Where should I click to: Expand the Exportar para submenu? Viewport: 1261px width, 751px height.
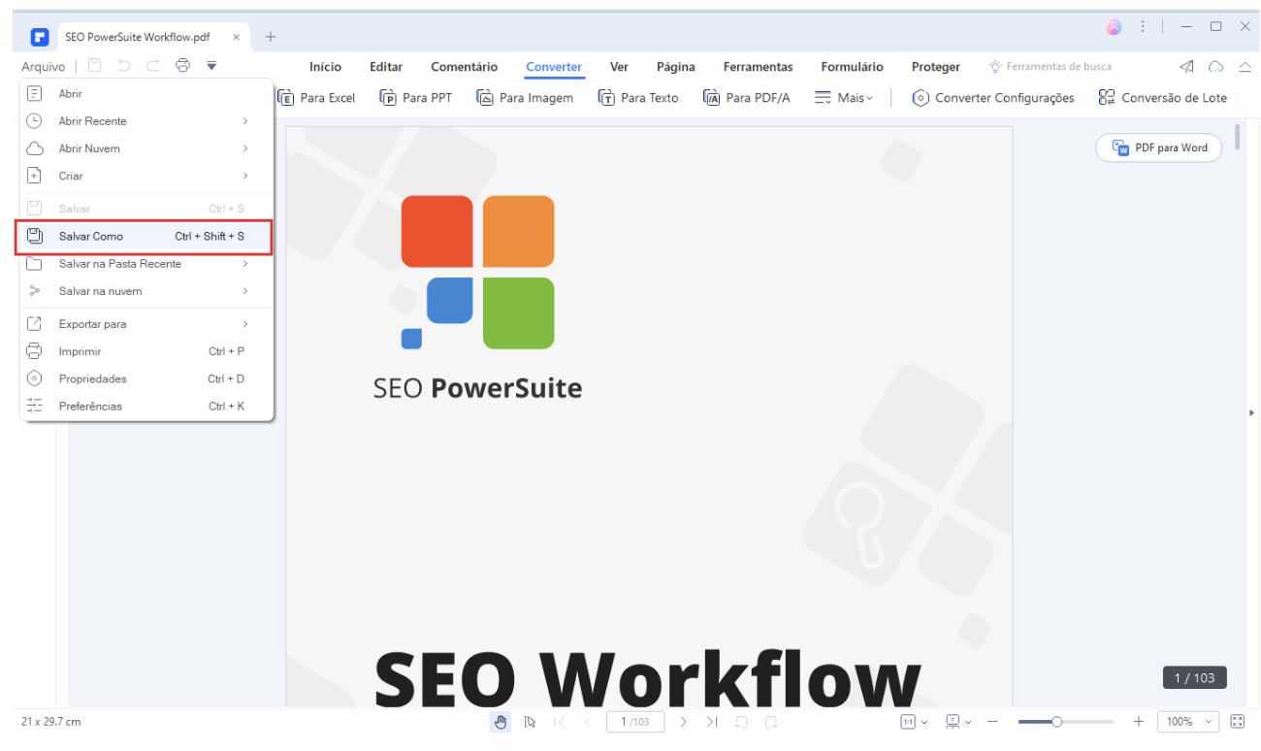pyautogui.click(x=146, y=324)
